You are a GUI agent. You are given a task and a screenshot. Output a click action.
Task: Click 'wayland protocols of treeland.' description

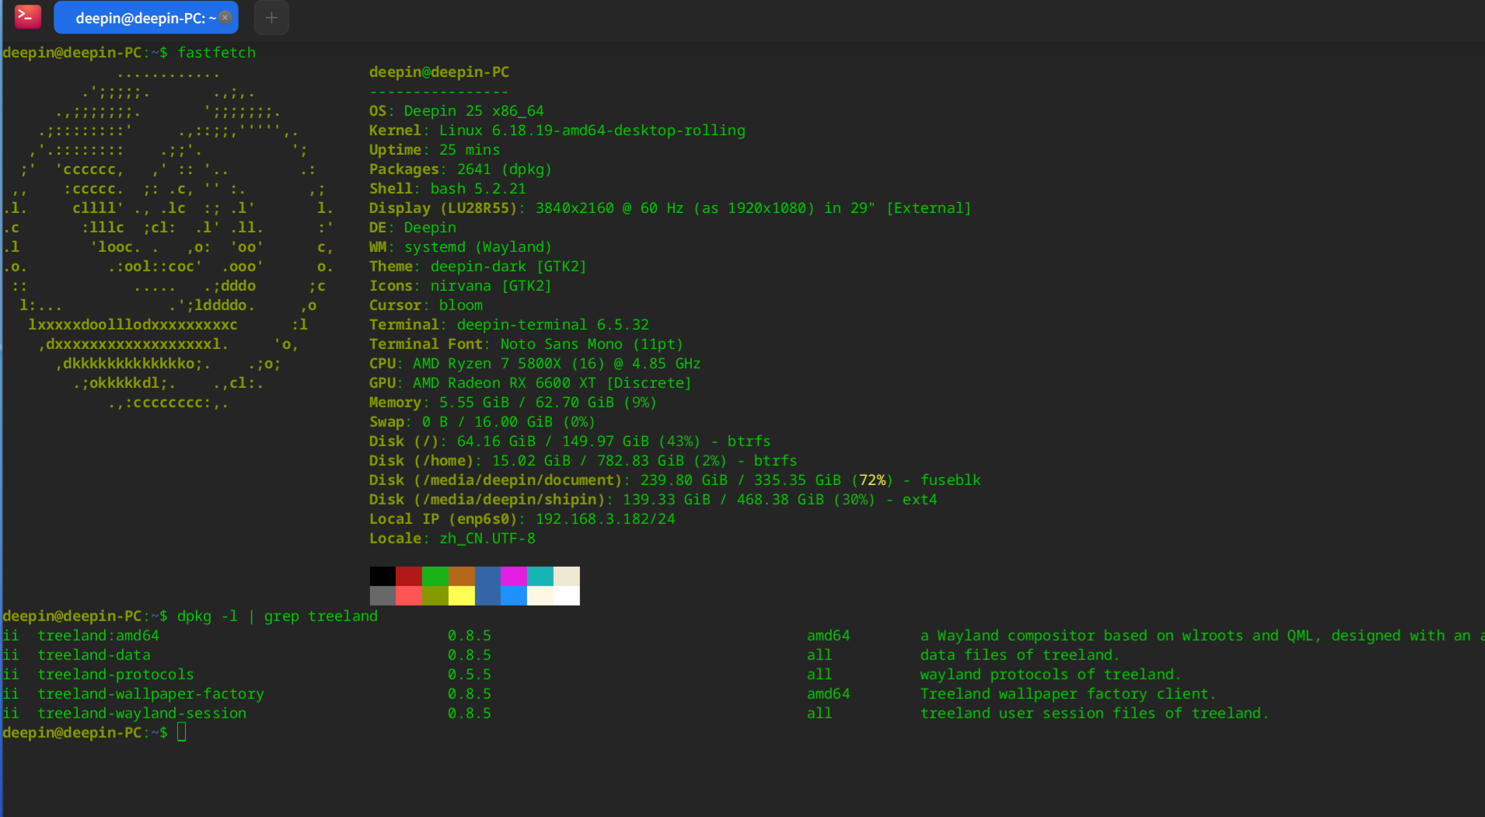click(x=1051, y=675)
